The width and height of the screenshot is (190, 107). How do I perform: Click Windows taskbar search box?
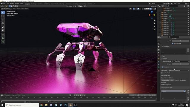tap(22, 105)
